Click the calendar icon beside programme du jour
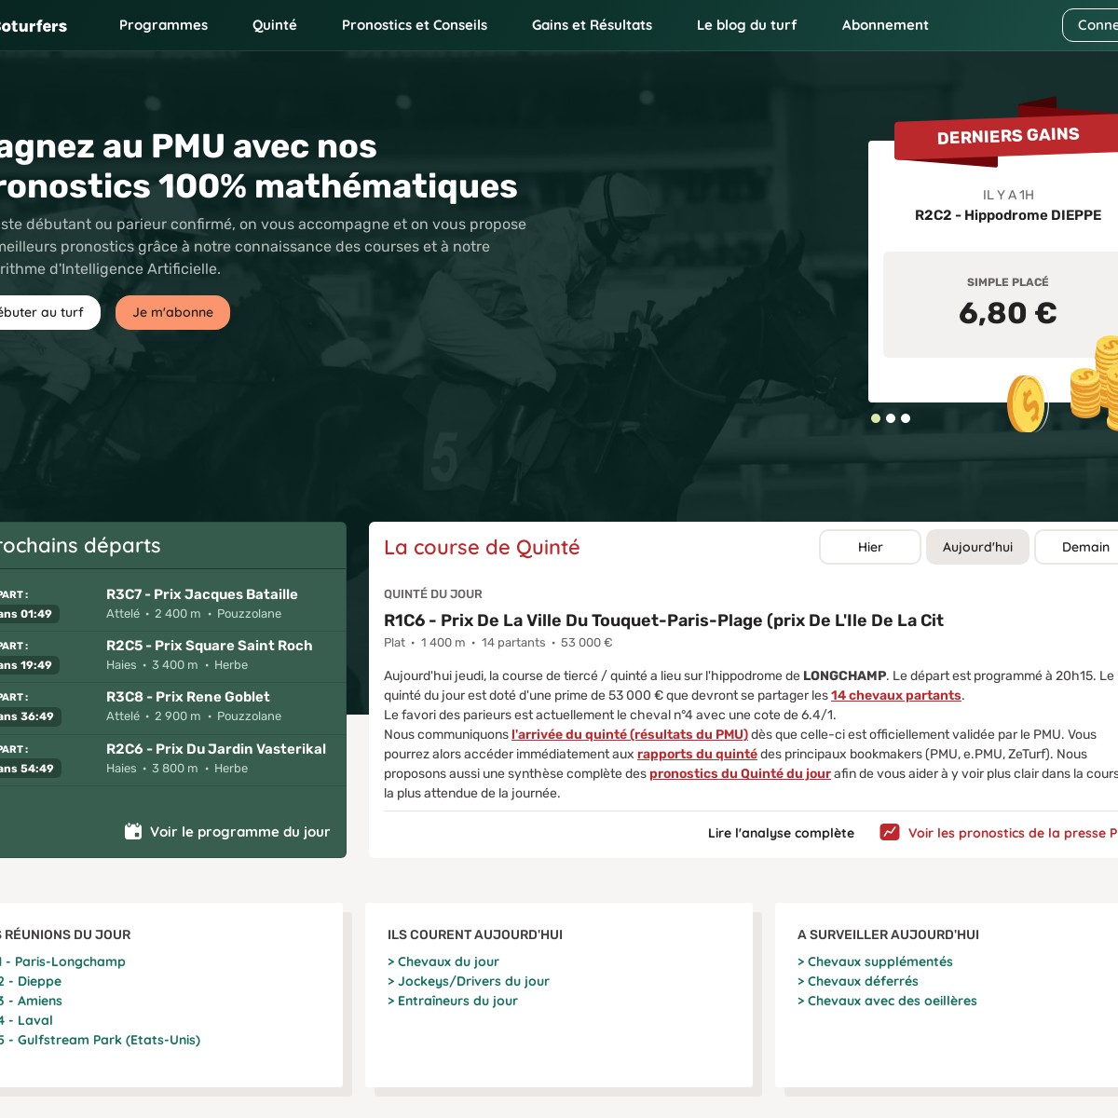The image size is (1118, 1118). coord(133,831)
